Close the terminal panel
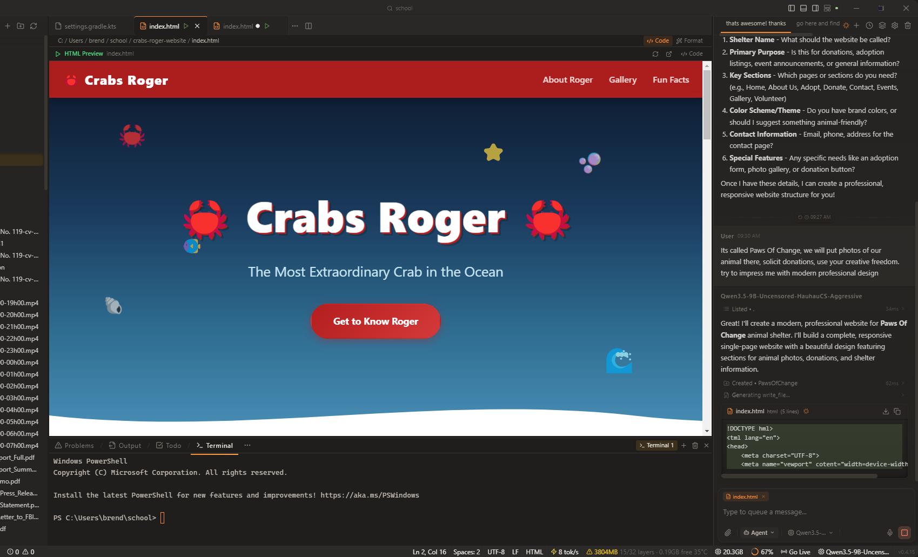Image resolution: width=918 pixels, height=557 pixels. [706, 445]
